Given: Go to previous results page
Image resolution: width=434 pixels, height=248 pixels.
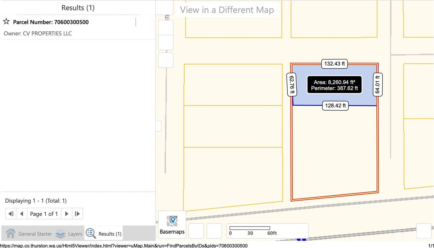Looking at the screenshot, I should (22, 214).
